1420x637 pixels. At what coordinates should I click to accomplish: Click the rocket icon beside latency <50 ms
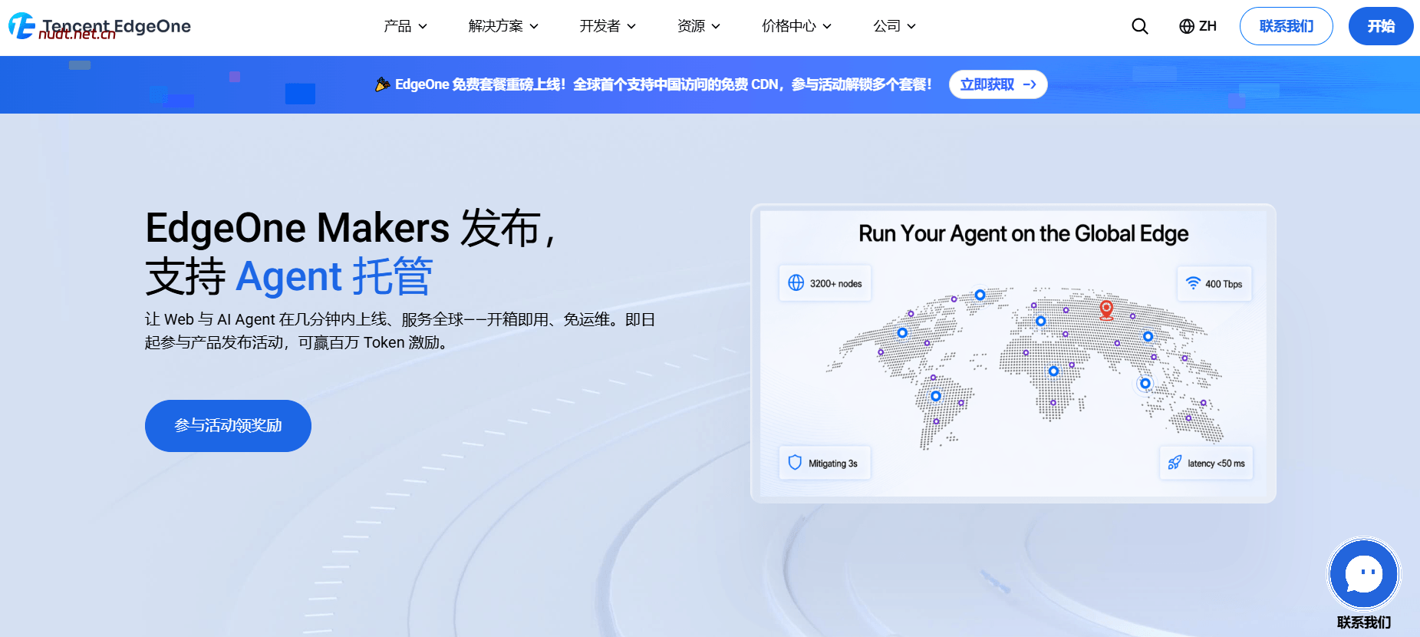coord(1175,463)
